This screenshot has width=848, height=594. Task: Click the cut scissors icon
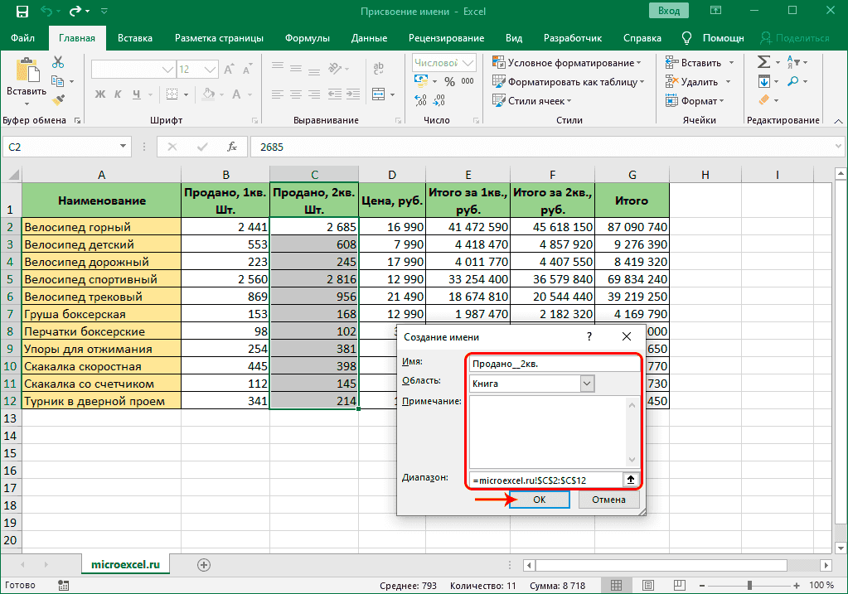pos(58,62)
